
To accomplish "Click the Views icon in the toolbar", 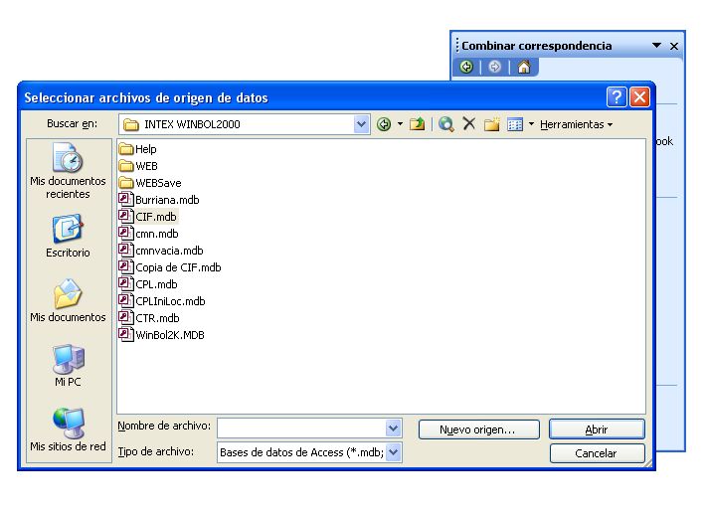I will pyautogui.click(x=515, y=124).
